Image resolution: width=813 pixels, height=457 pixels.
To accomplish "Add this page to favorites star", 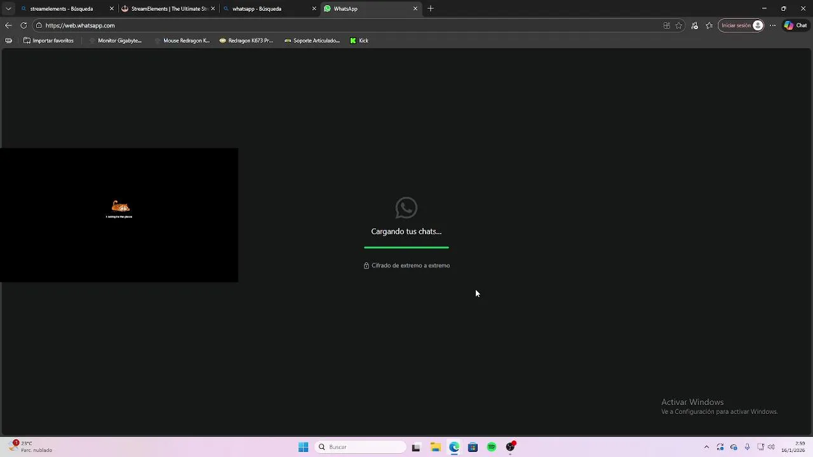I will [x=679, y=25].
